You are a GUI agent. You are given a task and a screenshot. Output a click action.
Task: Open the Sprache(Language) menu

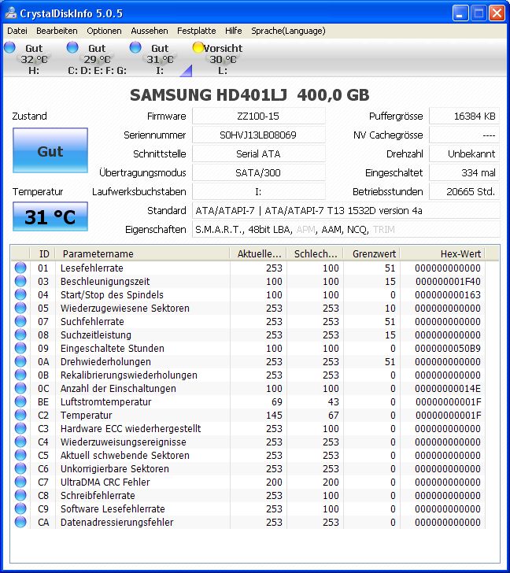[288, 31]
